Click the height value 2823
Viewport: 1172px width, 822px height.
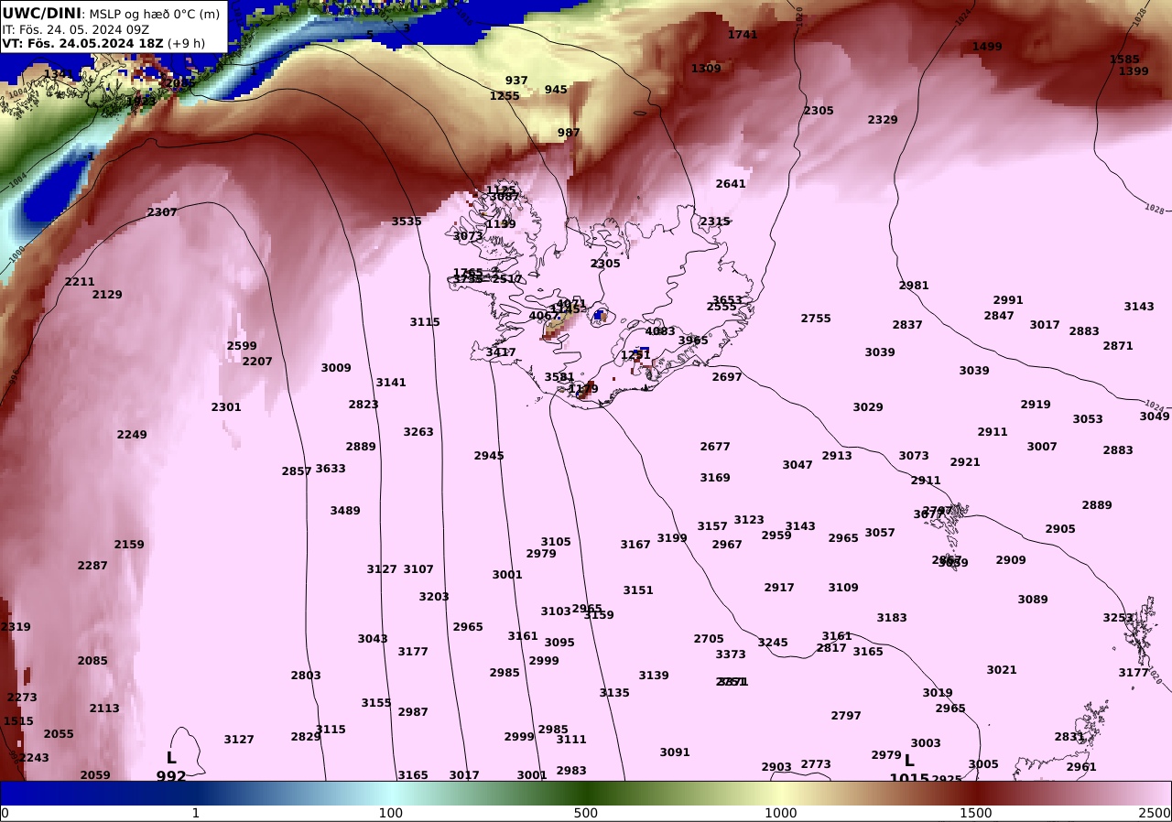[x=364, y=405]
